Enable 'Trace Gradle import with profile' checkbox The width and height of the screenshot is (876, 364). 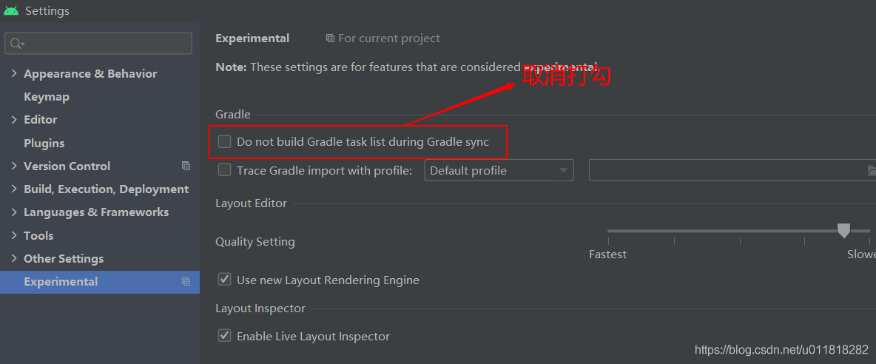225,170
